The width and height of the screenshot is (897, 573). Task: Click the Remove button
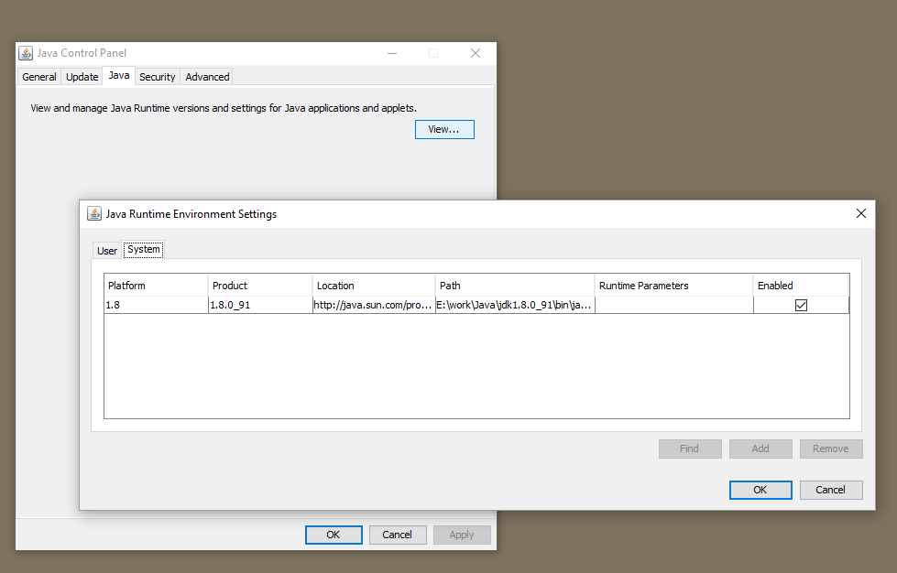coord(831,449)
